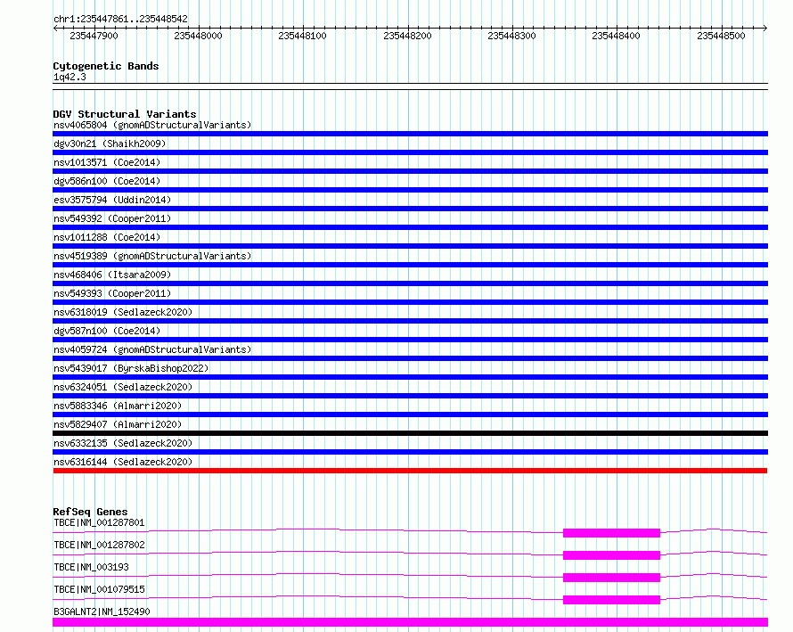Click nsv6318019 (Sedlazeck2020) label
793x632 pixels.
(x=123, y=312)
